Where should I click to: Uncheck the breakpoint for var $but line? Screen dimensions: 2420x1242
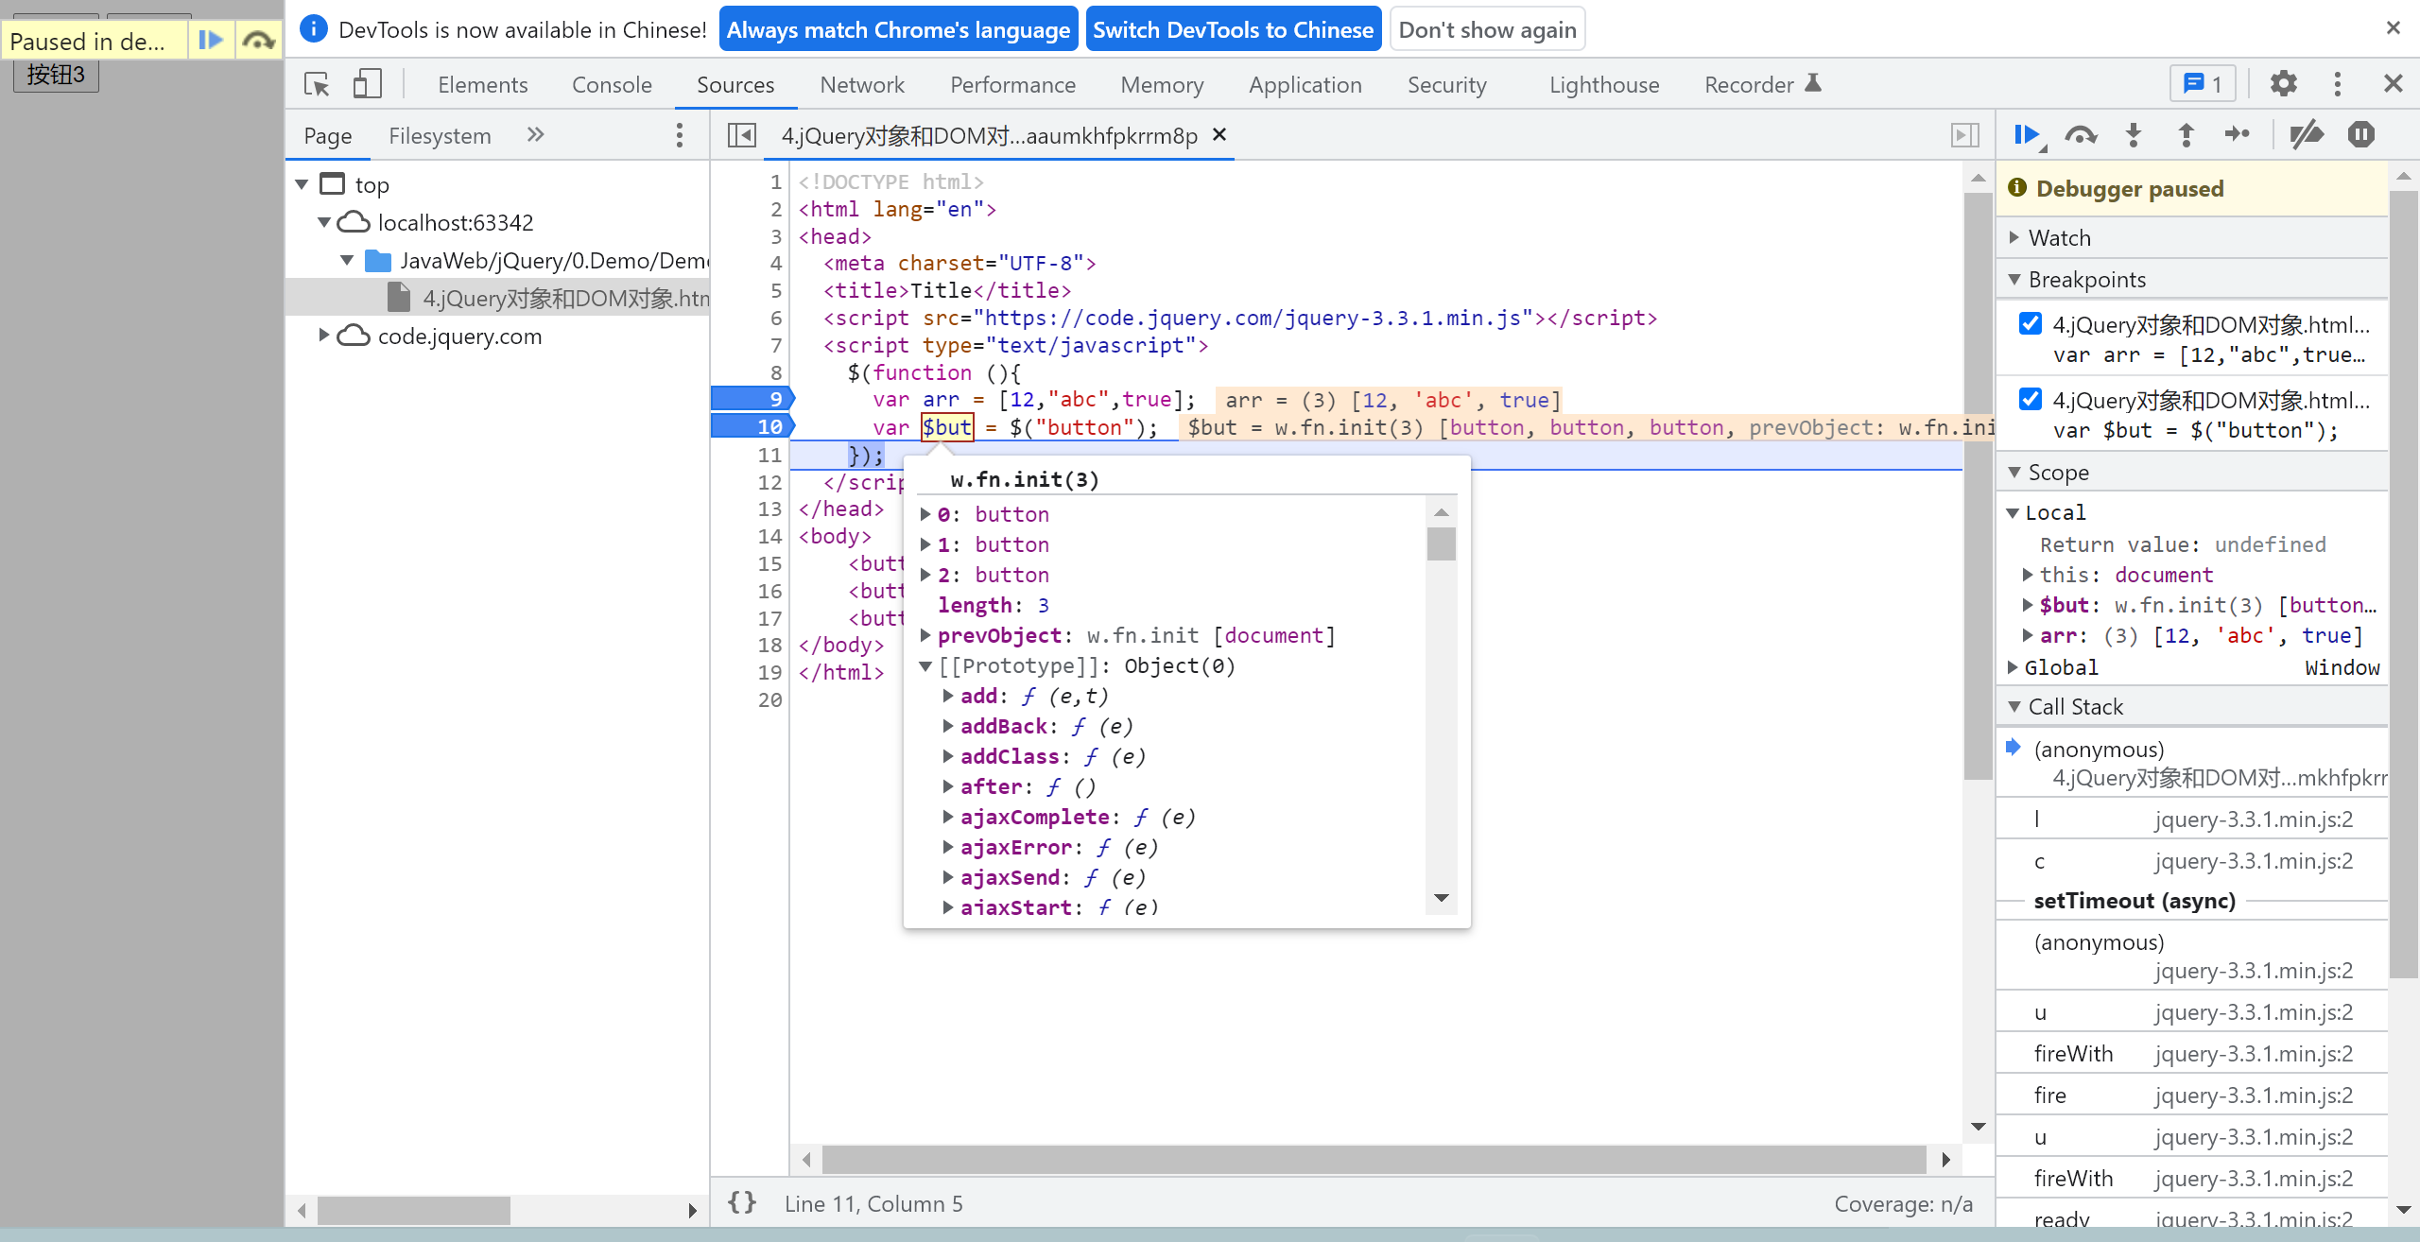click(x=2030, y=399)
